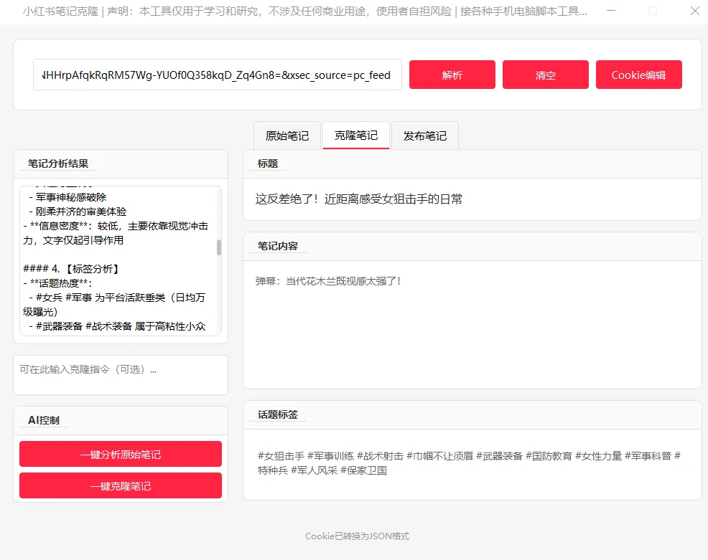
Task: Click 一键克隆笔记 to clone the note
Action: 121,485
